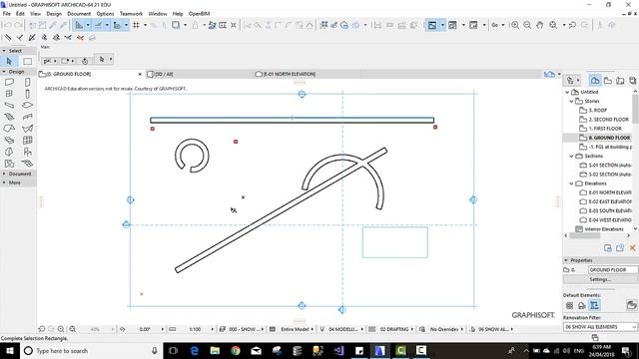This screenshot has width=639, height=359.
Task: Click the Undo arrow icon
Action: 7,25
